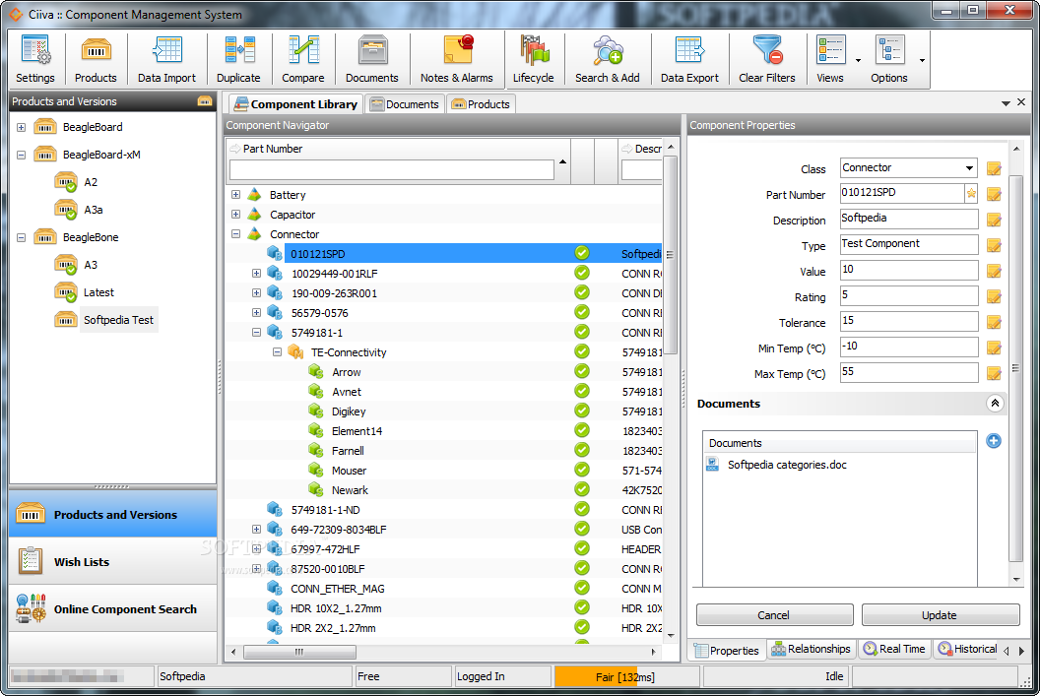Click the Update button
Viewport: 1040px width, 696px height.
pyautogui.click(x=940, y=615)
